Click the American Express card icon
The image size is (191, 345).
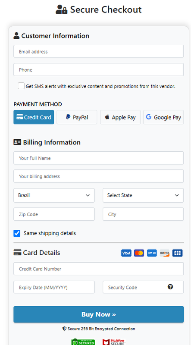coord(152,253)
